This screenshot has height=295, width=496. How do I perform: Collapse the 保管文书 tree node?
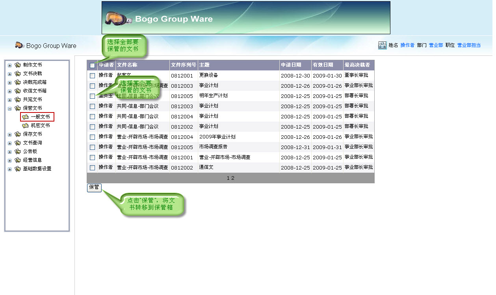coord(9,109)
